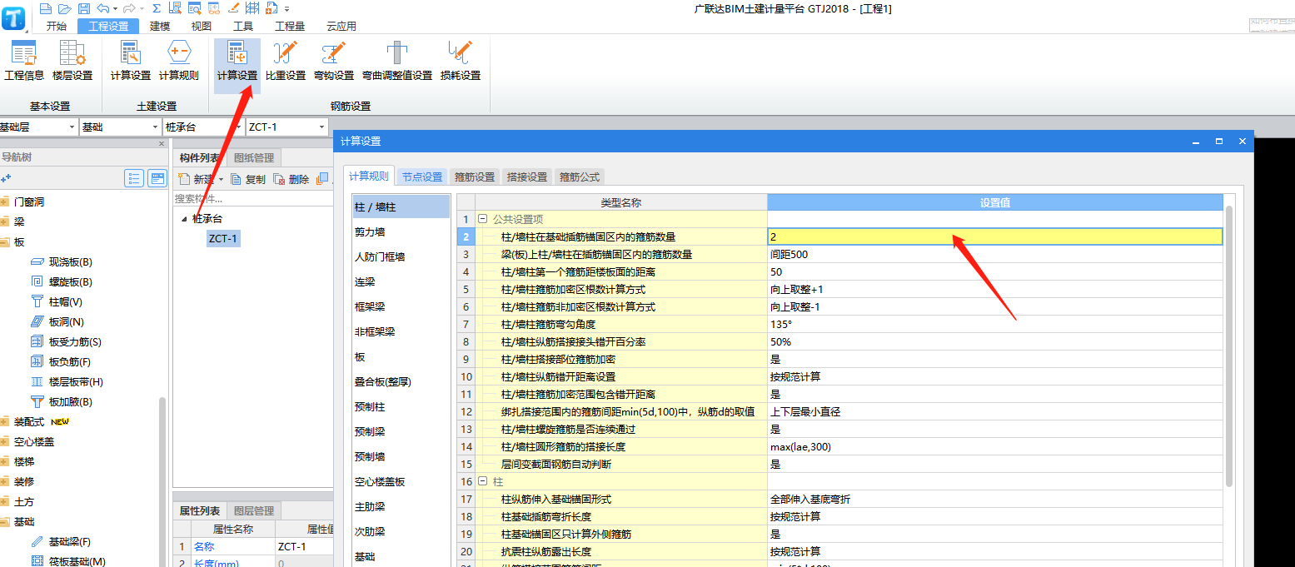Switch to the 开始 ribbon tab

57,26
